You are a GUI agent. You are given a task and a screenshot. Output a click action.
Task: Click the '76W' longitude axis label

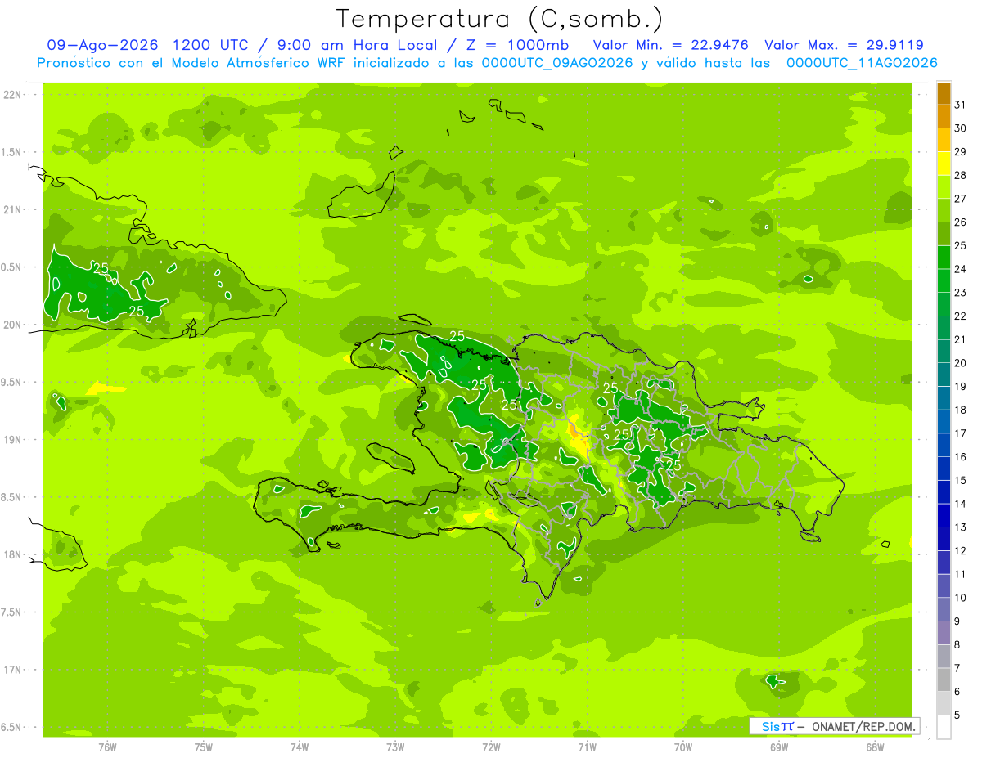(x=107, y=747)
